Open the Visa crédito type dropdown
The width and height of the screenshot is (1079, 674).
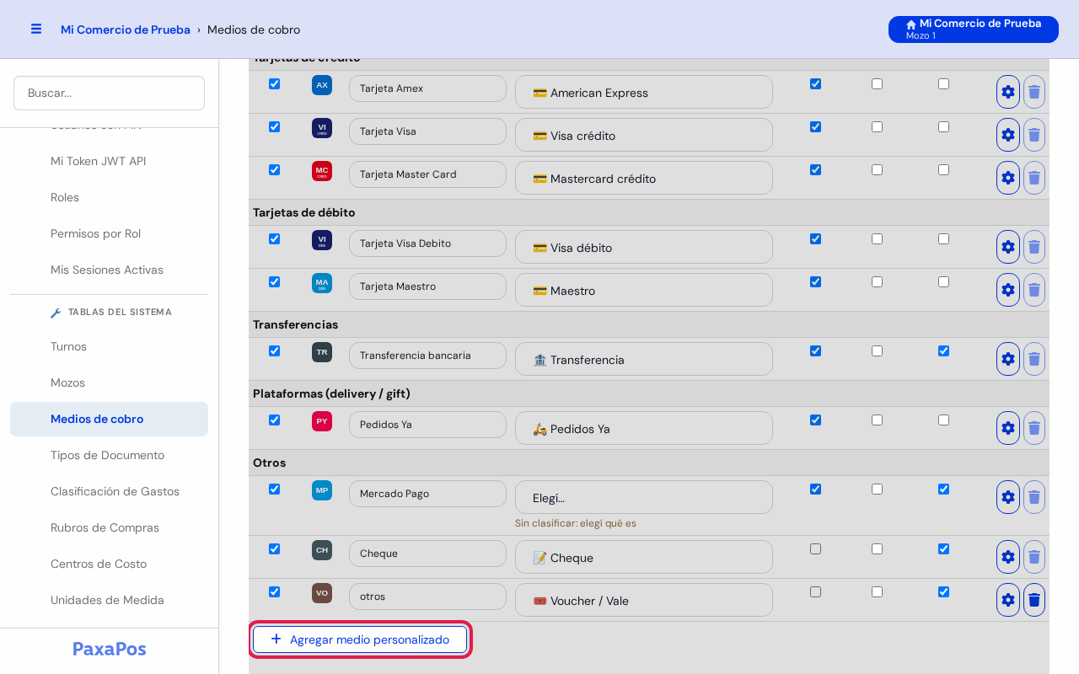point(644,135)
